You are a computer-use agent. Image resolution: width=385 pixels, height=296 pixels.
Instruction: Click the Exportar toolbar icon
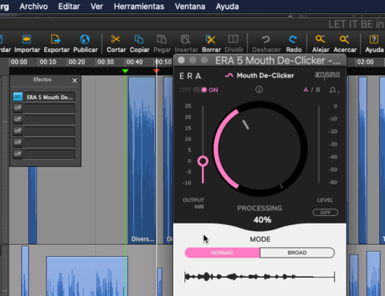pos(56,39)
